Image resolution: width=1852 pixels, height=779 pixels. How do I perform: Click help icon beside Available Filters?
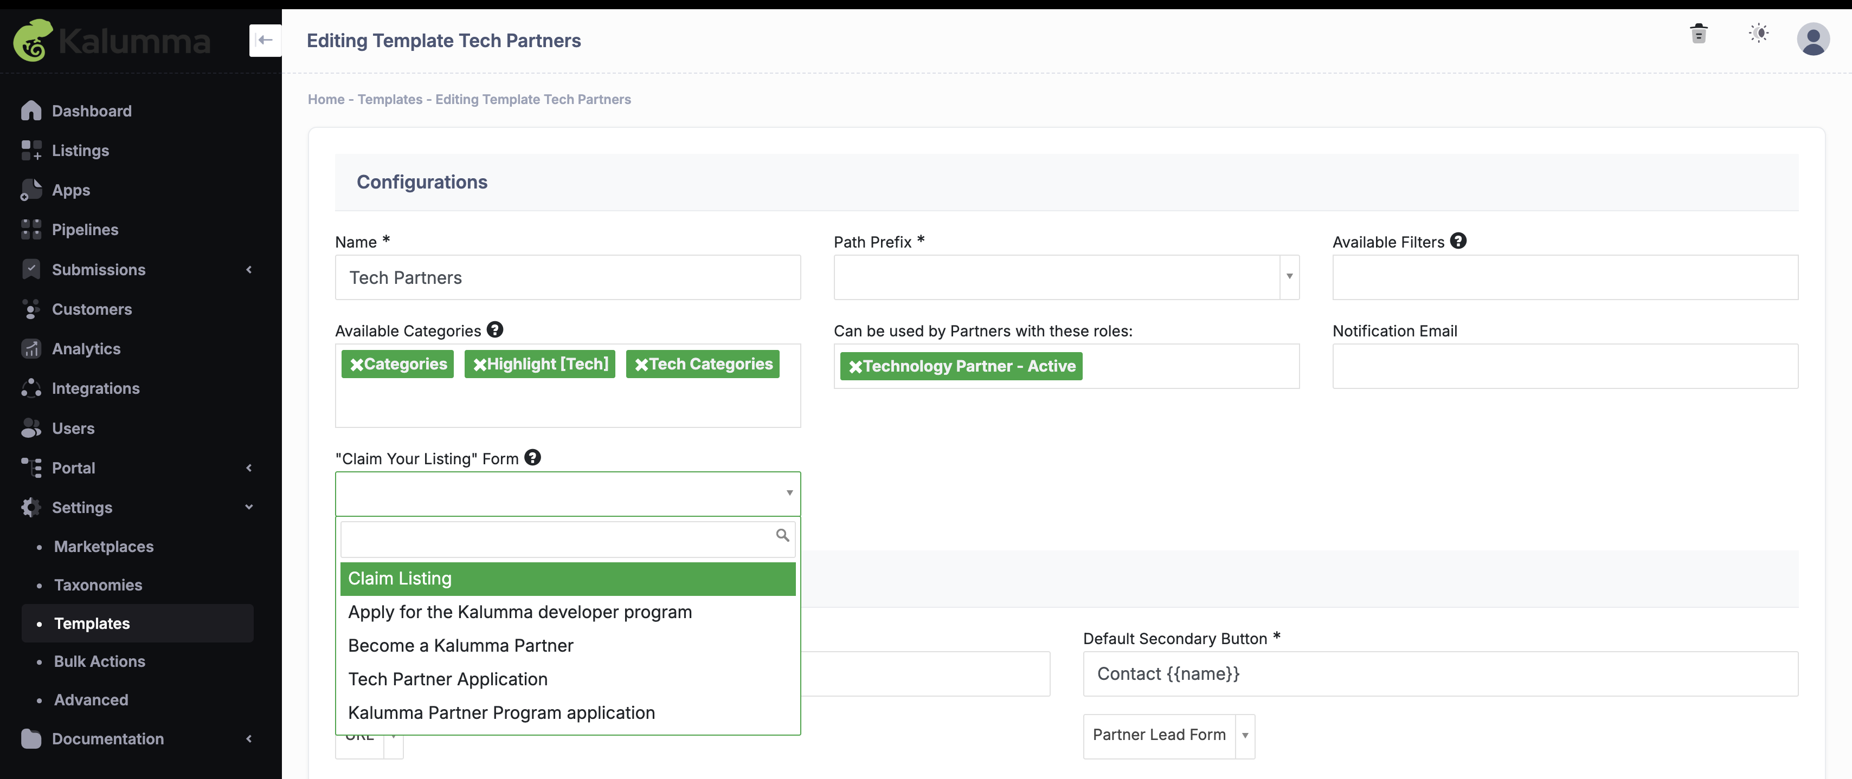pos(1458,241)
